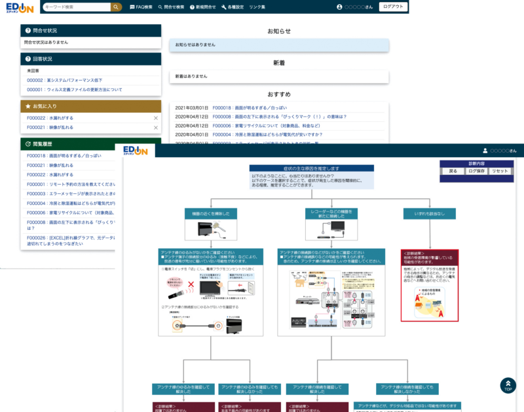Select the いずれも該当なし flowchart option
This screenshot has width=524, height=412.
430,213
